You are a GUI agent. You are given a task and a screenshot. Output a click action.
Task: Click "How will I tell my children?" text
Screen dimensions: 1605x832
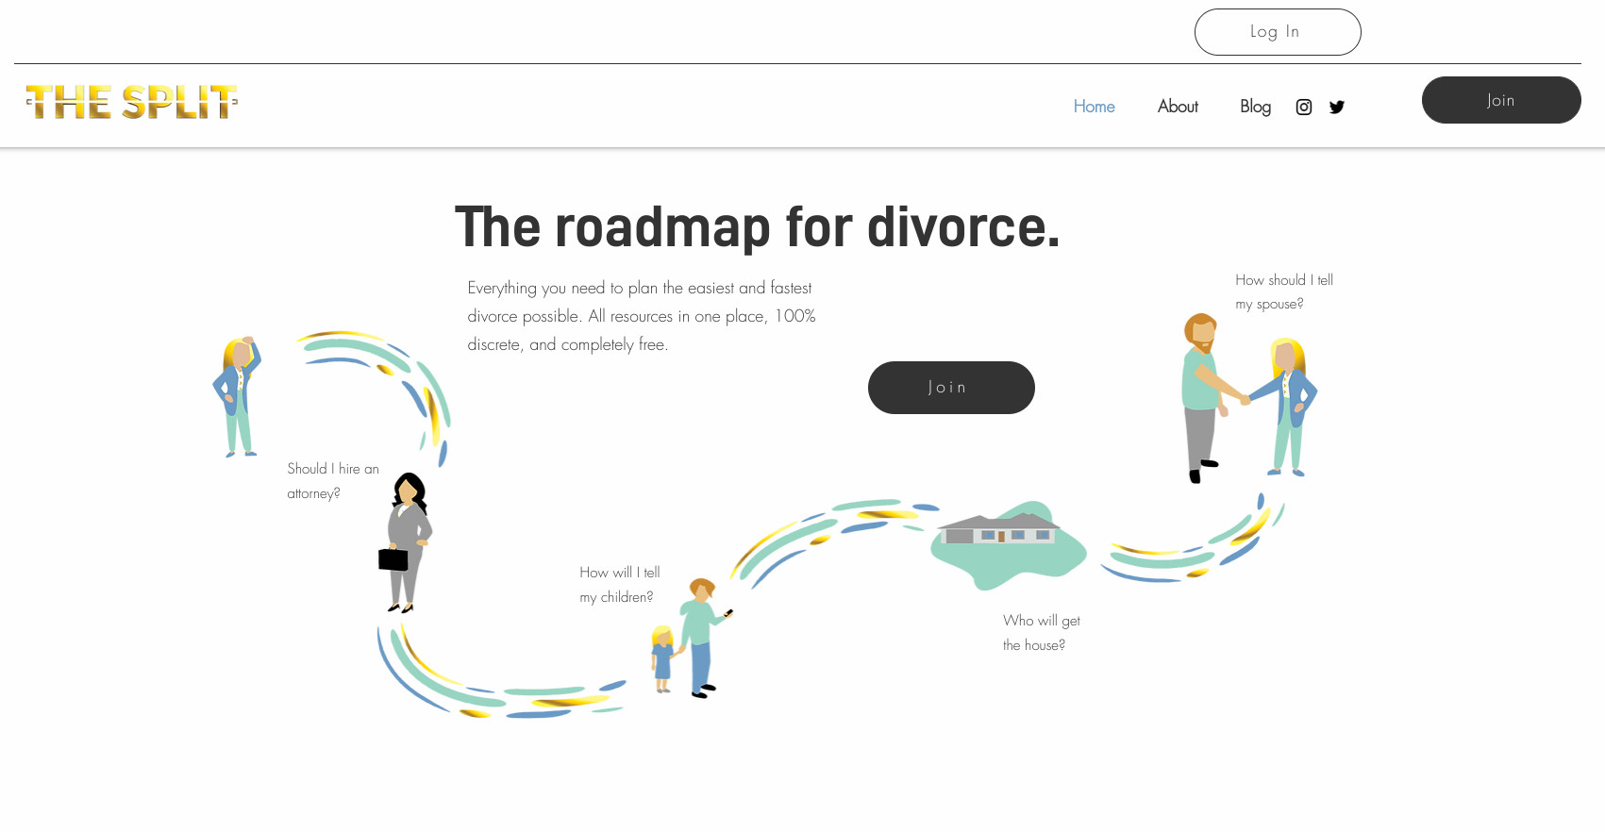619,585
